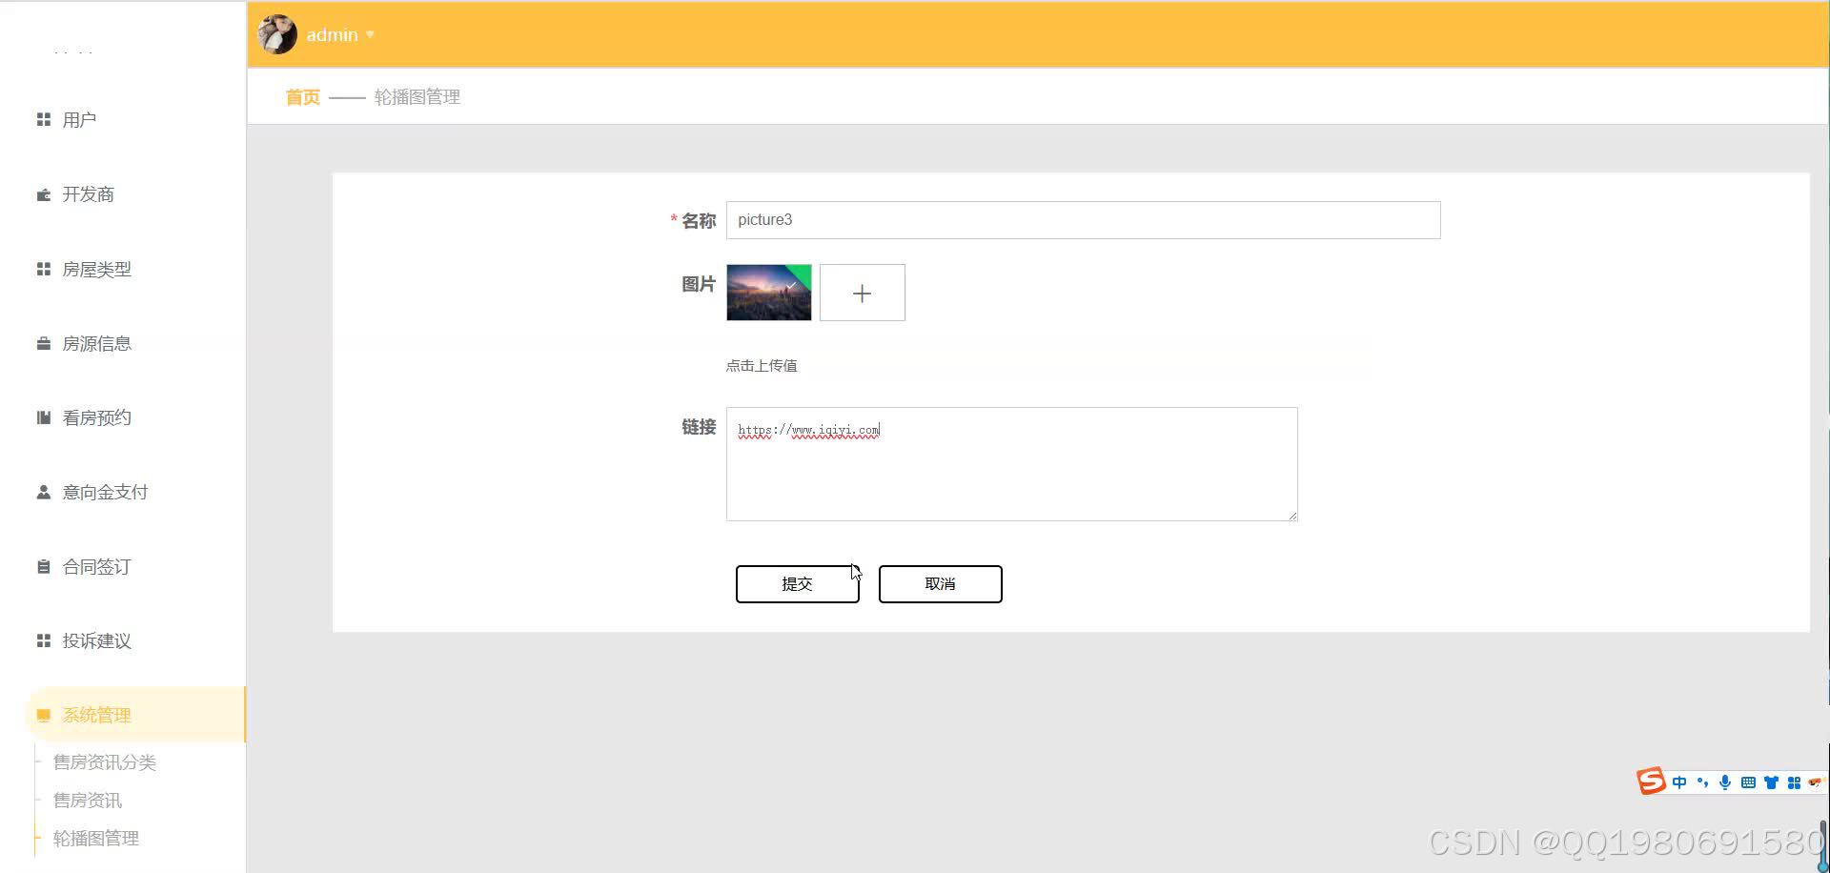
Task: Expand the 投诉建议 menu section
Action: [x=96, y=640]
